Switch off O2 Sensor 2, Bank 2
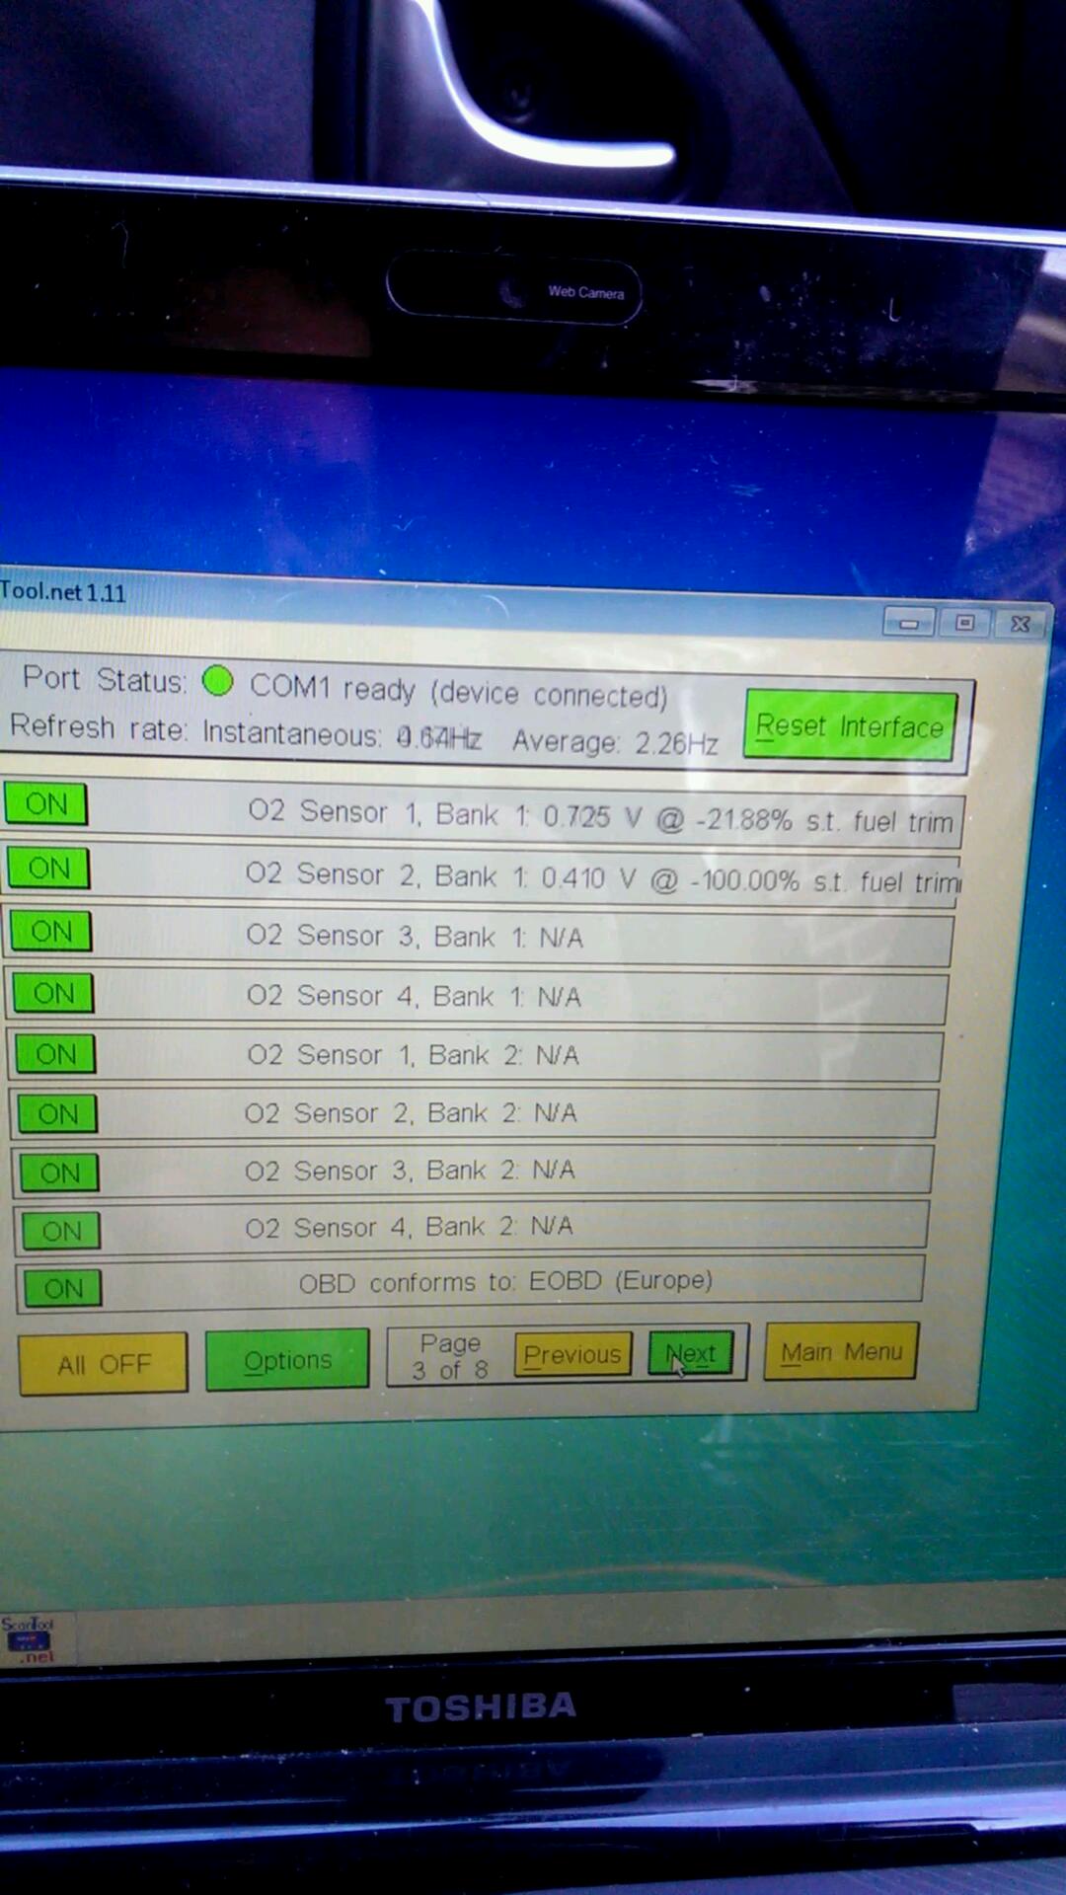 pos(58,1114)
